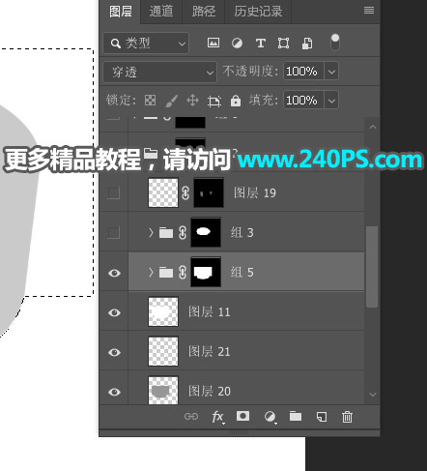Open the 穿透 blend mode dropdown
Image resolution: width=427 pixels, height=471 pixels.
coord(159,72)
